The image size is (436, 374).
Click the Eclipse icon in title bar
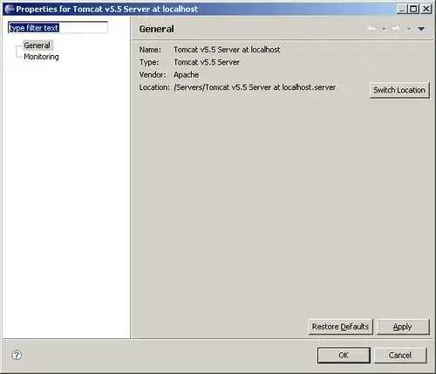click(x=10, y=9)
